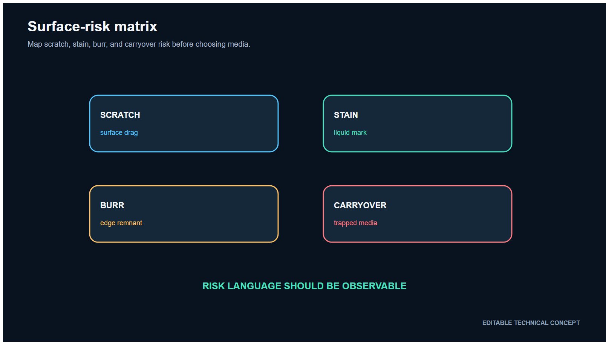
Task: Click the 'edge remnant' subtitle text
Action: [121, 223]
